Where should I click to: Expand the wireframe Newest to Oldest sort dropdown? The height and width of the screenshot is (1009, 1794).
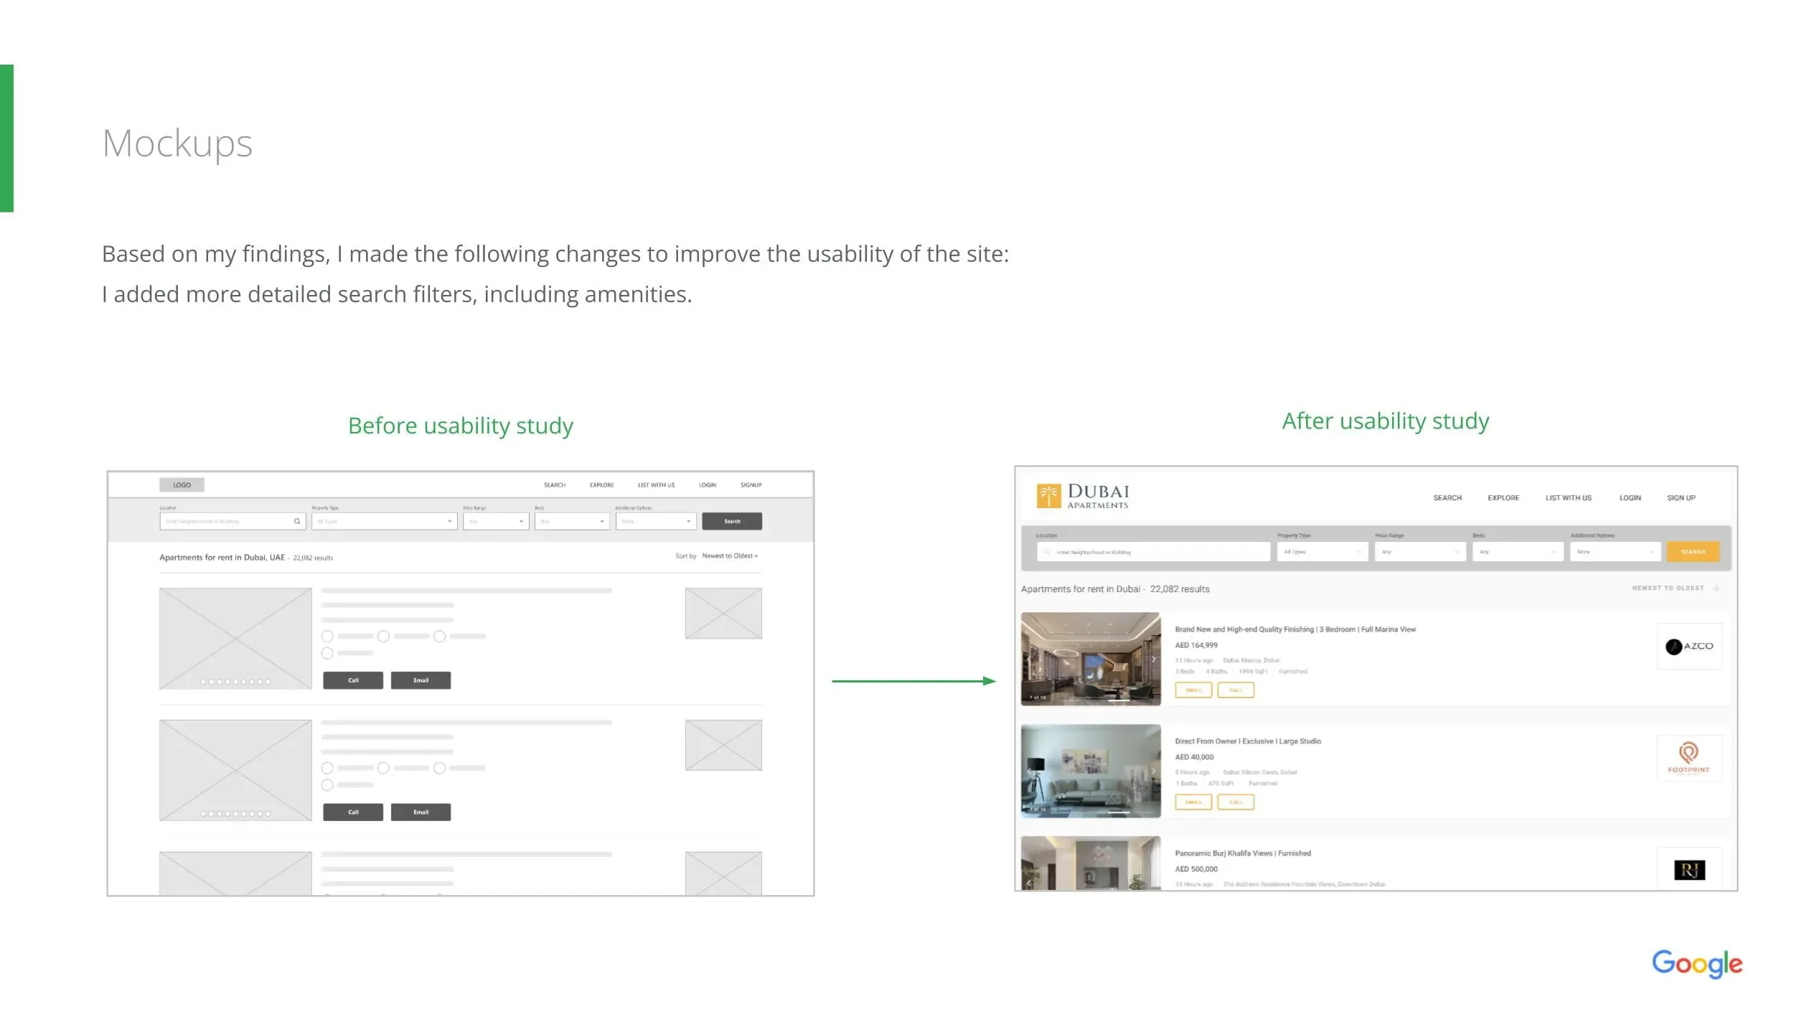[730, 555]
